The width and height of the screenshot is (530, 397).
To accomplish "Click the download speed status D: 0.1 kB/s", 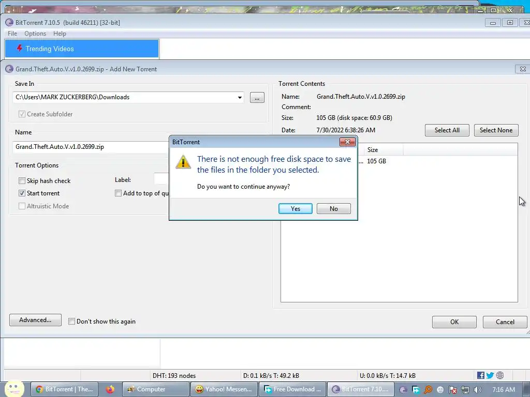I will pos(271,376).
